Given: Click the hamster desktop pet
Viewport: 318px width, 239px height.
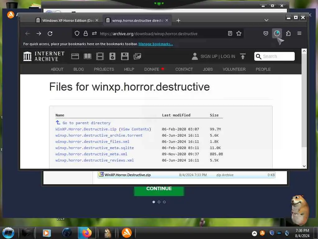Looking at the screenshot, I should click(300, 210).
